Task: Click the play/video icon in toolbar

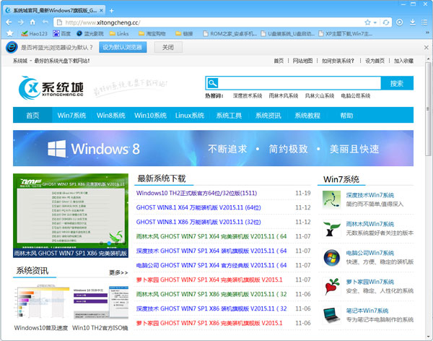Action: click(x=399, y=22)
